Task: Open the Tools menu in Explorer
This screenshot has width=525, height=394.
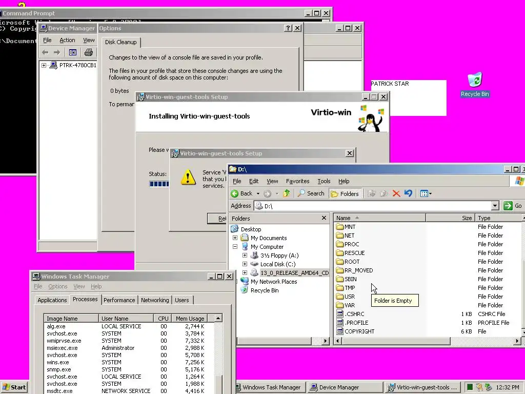Action: (x=324, y=181)
